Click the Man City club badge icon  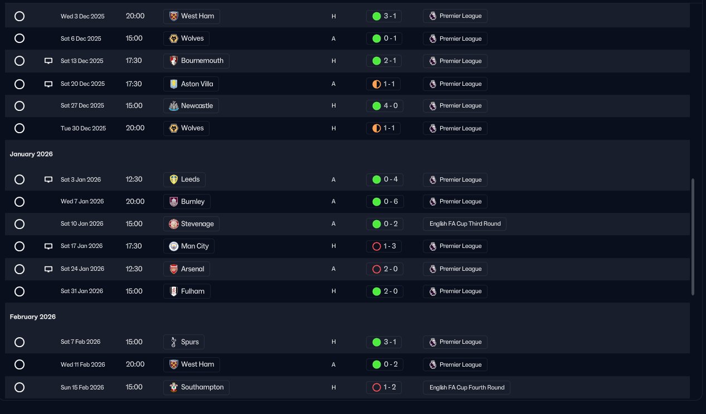point(173,246)
